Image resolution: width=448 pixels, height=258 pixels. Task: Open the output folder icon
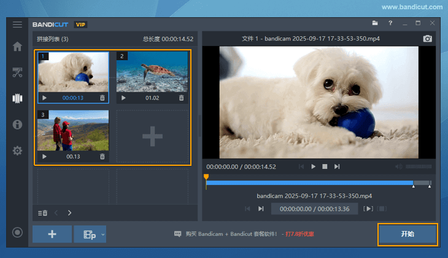click(x=374, y=23)
